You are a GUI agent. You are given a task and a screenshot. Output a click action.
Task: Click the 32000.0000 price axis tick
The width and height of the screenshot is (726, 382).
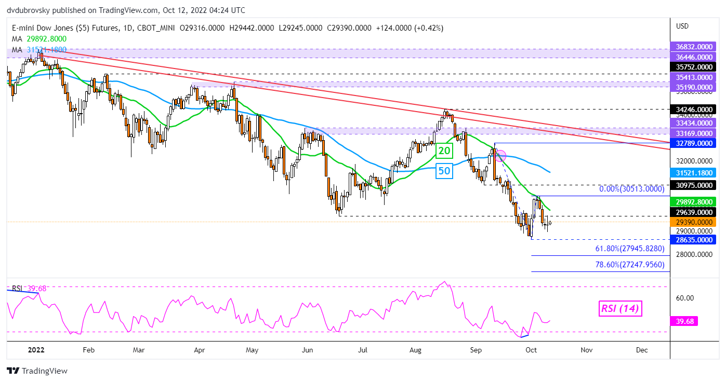[694, 161]
